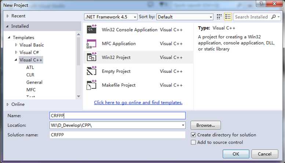Select the ATL template category
Screen dimensions: 285x163
[x=30, y=67]
